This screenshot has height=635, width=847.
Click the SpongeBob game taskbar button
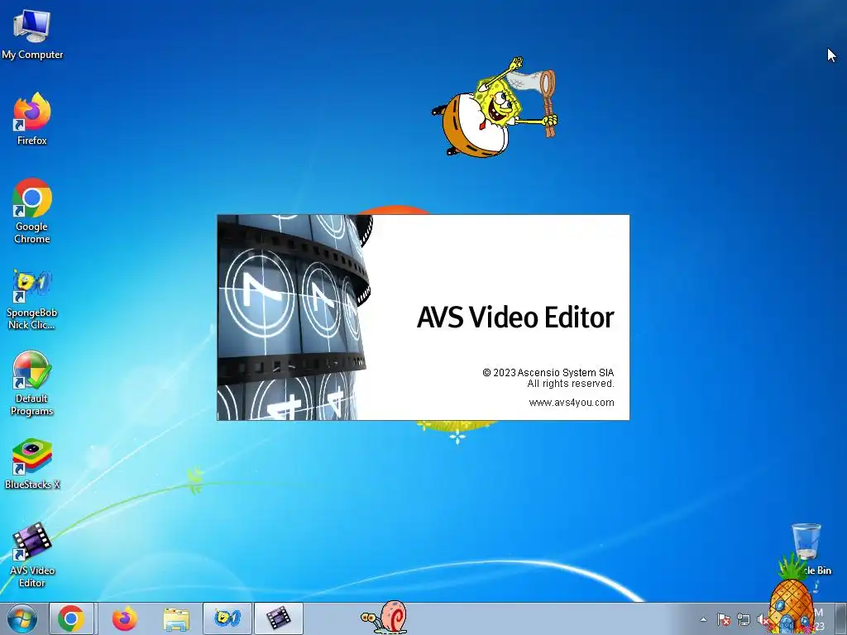227,618
